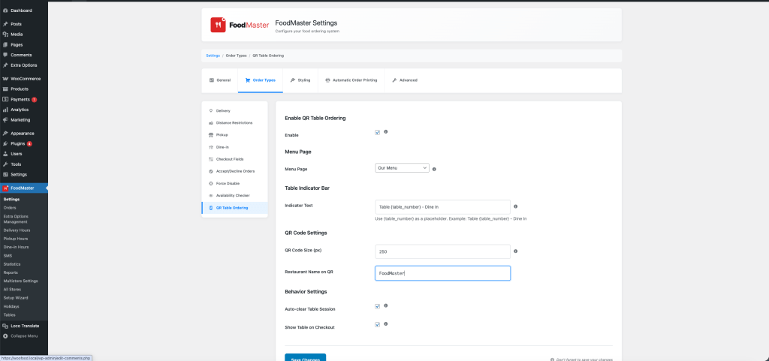The width and height of the screenshot is (769, 361).
Task: Click into the Indicator Text input field
Action: (x=442, y=206)
